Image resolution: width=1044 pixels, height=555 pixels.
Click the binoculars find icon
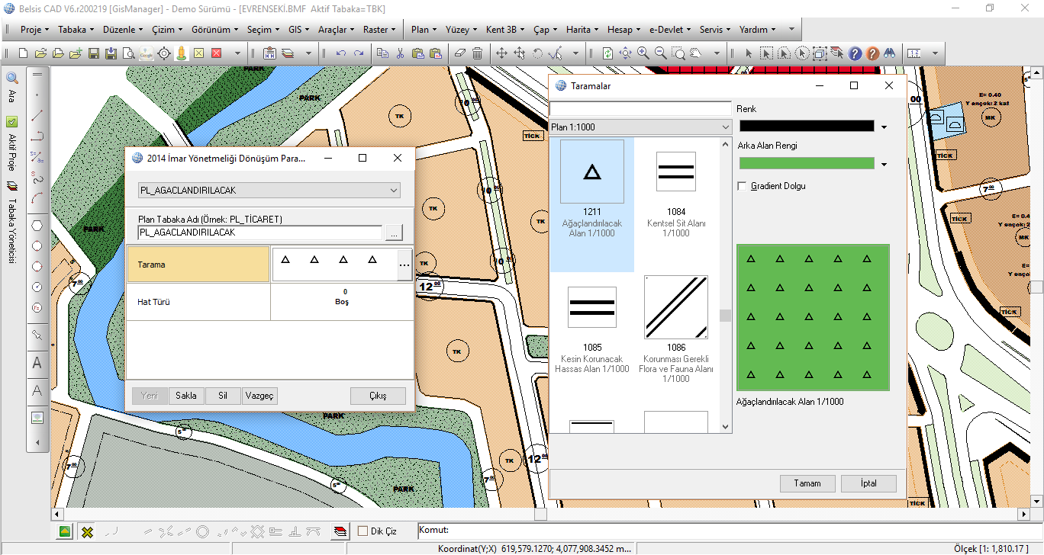pos(890,53)
